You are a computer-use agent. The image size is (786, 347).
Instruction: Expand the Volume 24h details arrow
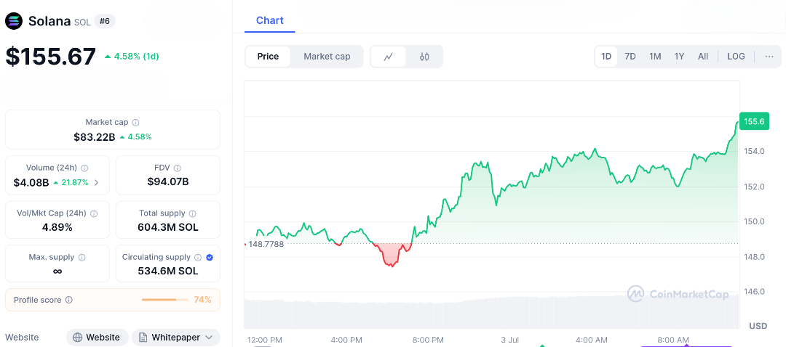point(97,183)
